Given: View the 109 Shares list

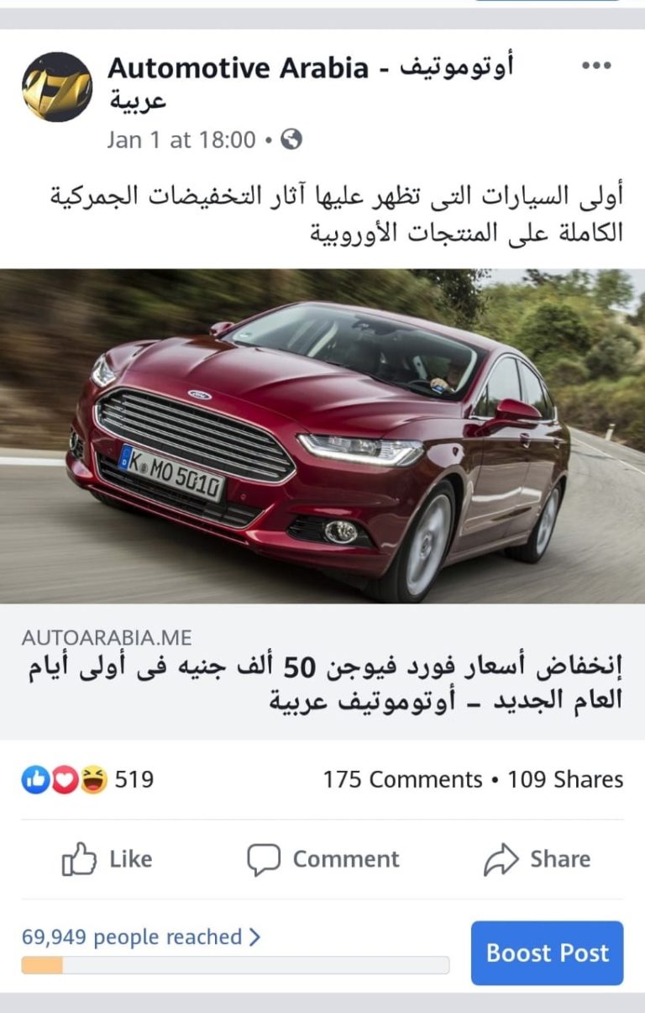Looking at the screenshot, I should coord(565,780).
